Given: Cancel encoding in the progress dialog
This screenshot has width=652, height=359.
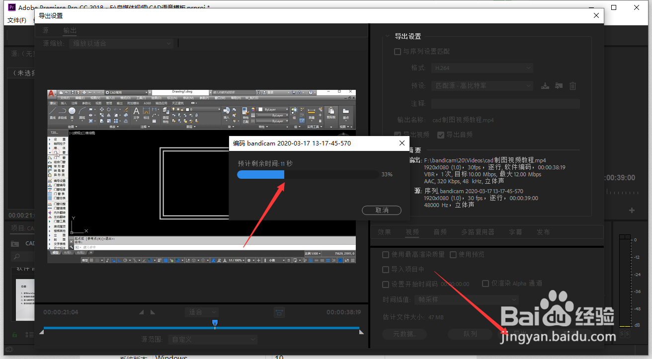Looking at the screenshot, I should tap(382, 210).
